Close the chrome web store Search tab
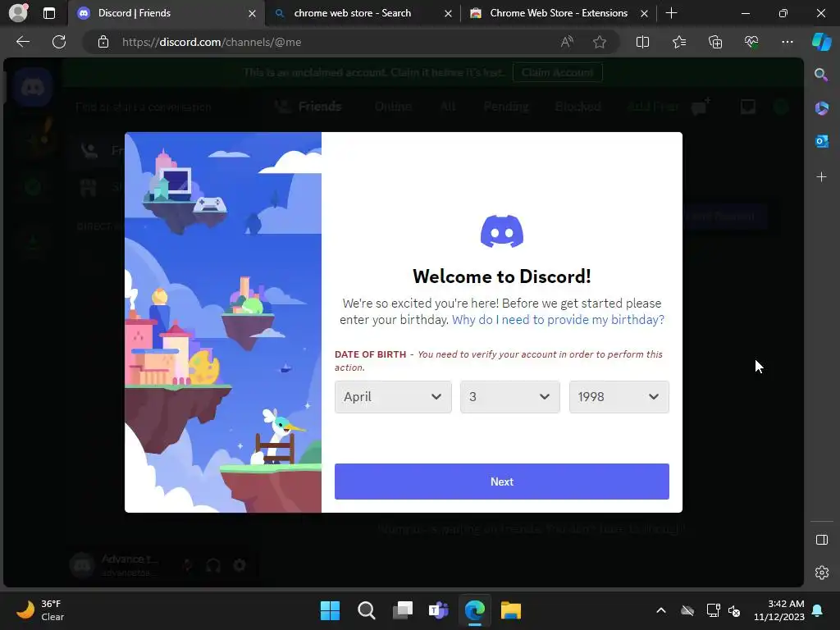The height and width of the screenshot is (630, 840). tap(448, 13)
